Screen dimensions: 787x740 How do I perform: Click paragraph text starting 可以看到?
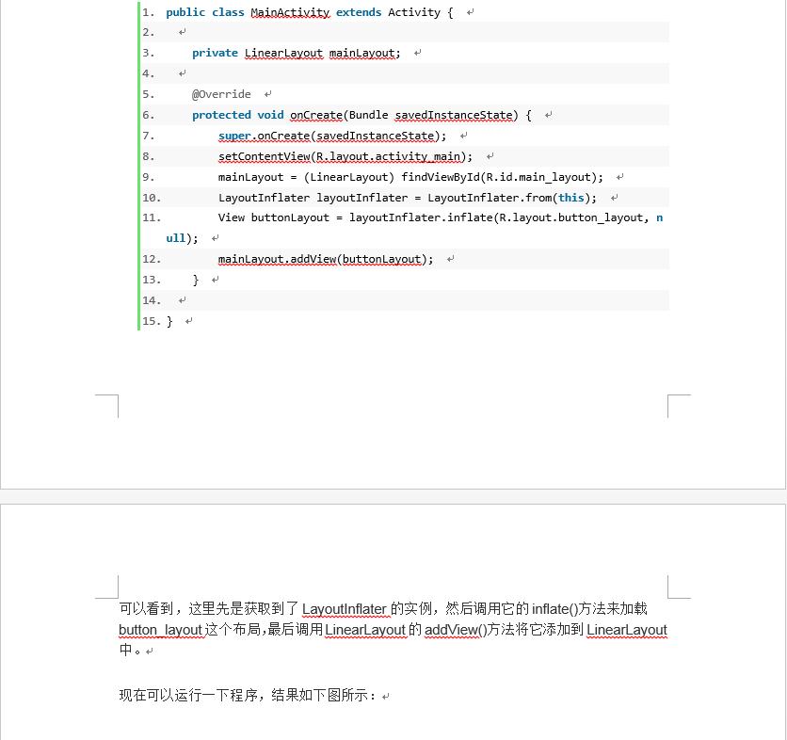[393, 630]
